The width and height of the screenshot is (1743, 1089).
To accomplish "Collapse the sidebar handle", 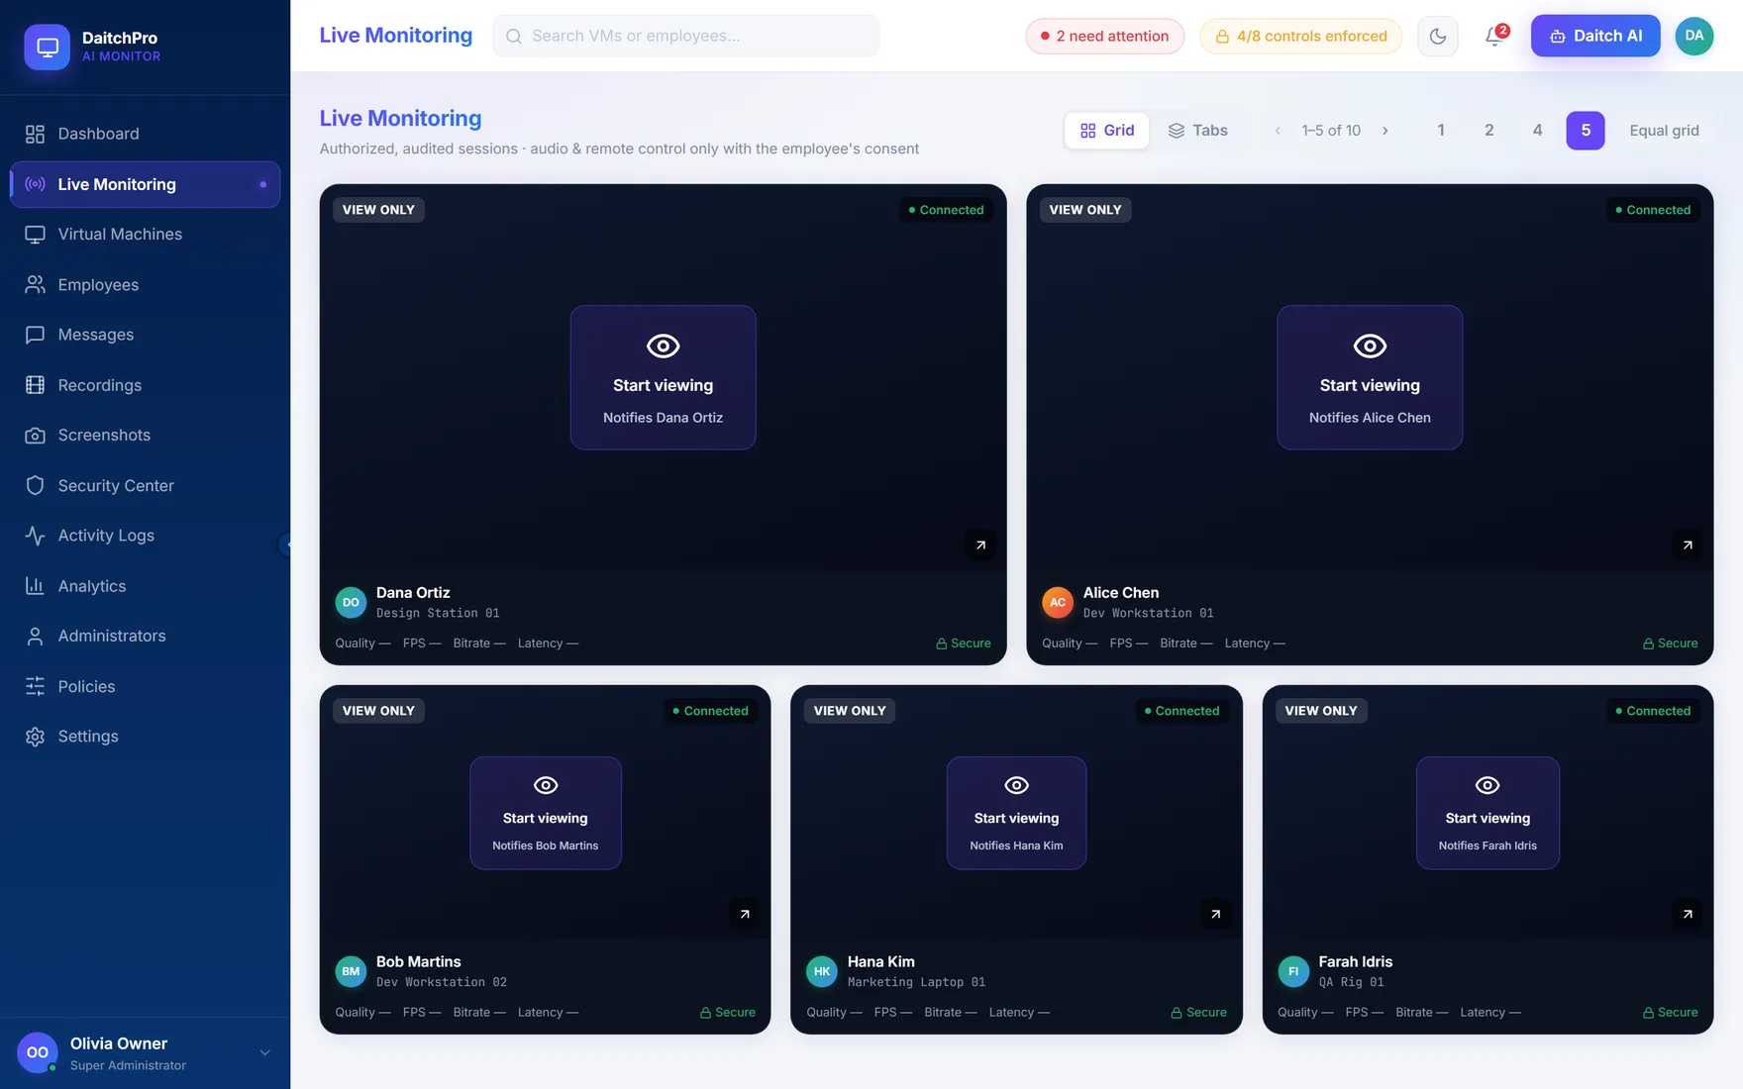I will pyautogui.click(x=286, y=544).
